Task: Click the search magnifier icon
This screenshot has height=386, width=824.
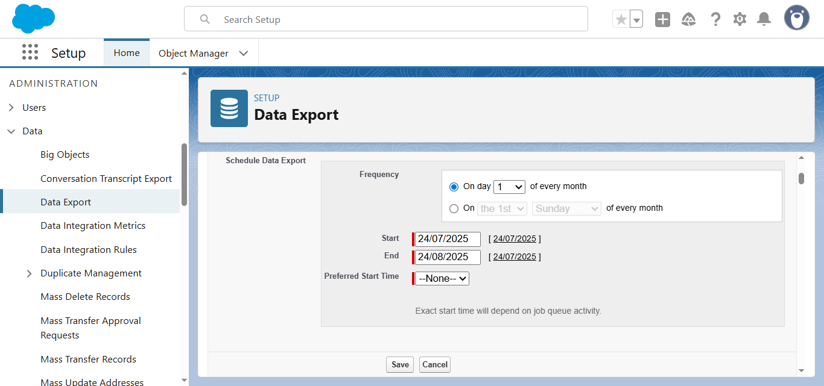Action: coord(205,19)
